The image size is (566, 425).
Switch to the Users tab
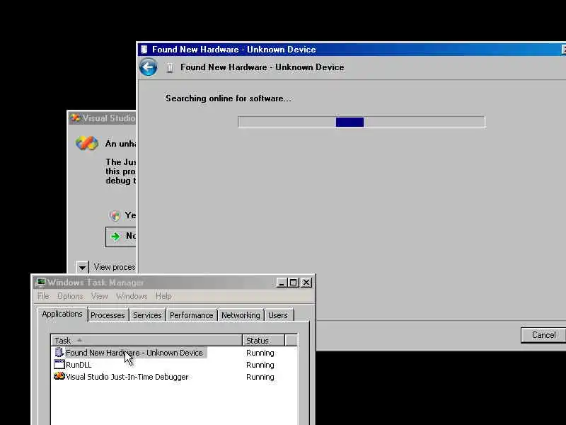(x=278, y=315)
